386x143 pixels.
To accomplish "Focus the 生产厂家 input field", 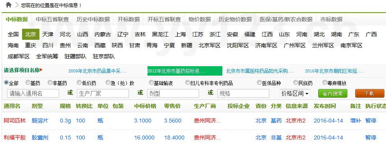I will pos(103,93).
